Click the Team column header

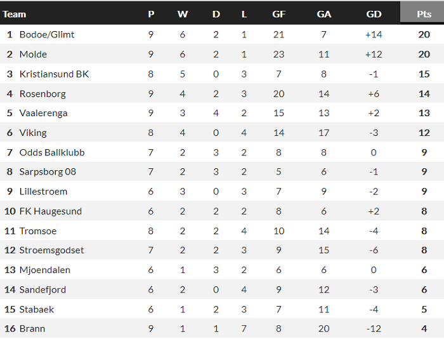click(x=15, y=13)
